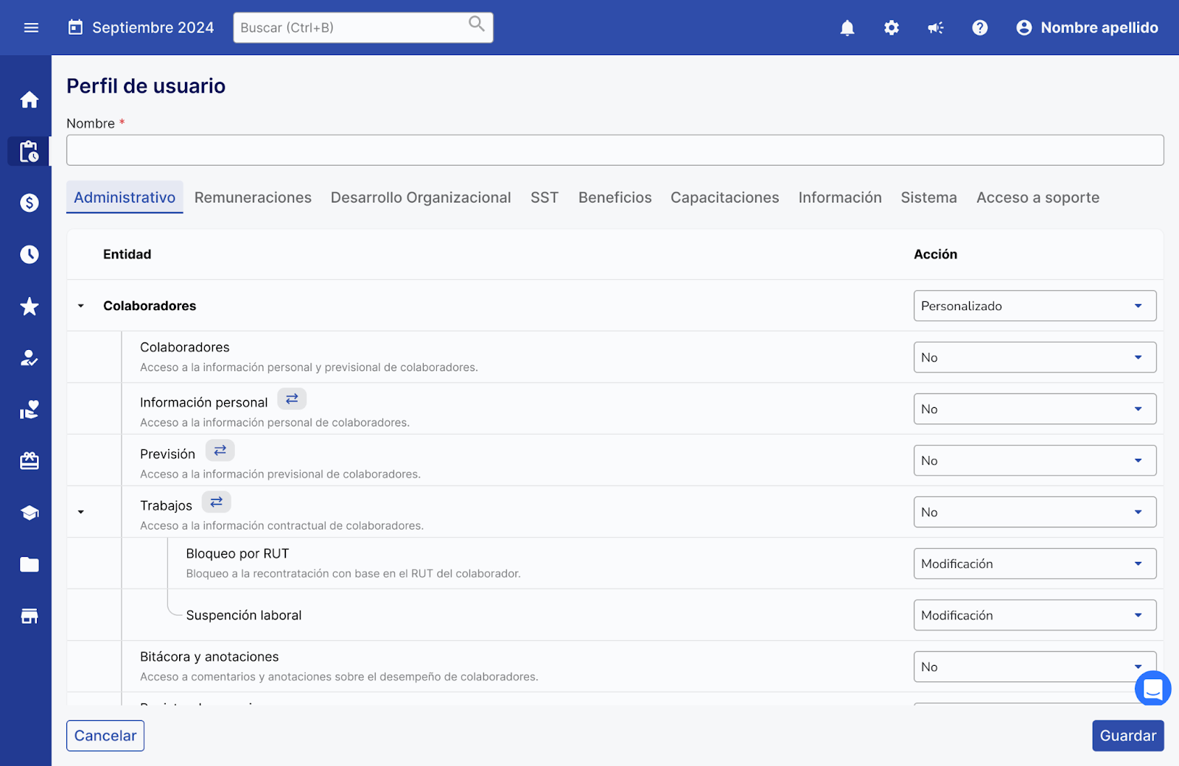Toggle swap icon next to Información personal
Viewport: 1179px width, 766px height.
click(292, 399)
